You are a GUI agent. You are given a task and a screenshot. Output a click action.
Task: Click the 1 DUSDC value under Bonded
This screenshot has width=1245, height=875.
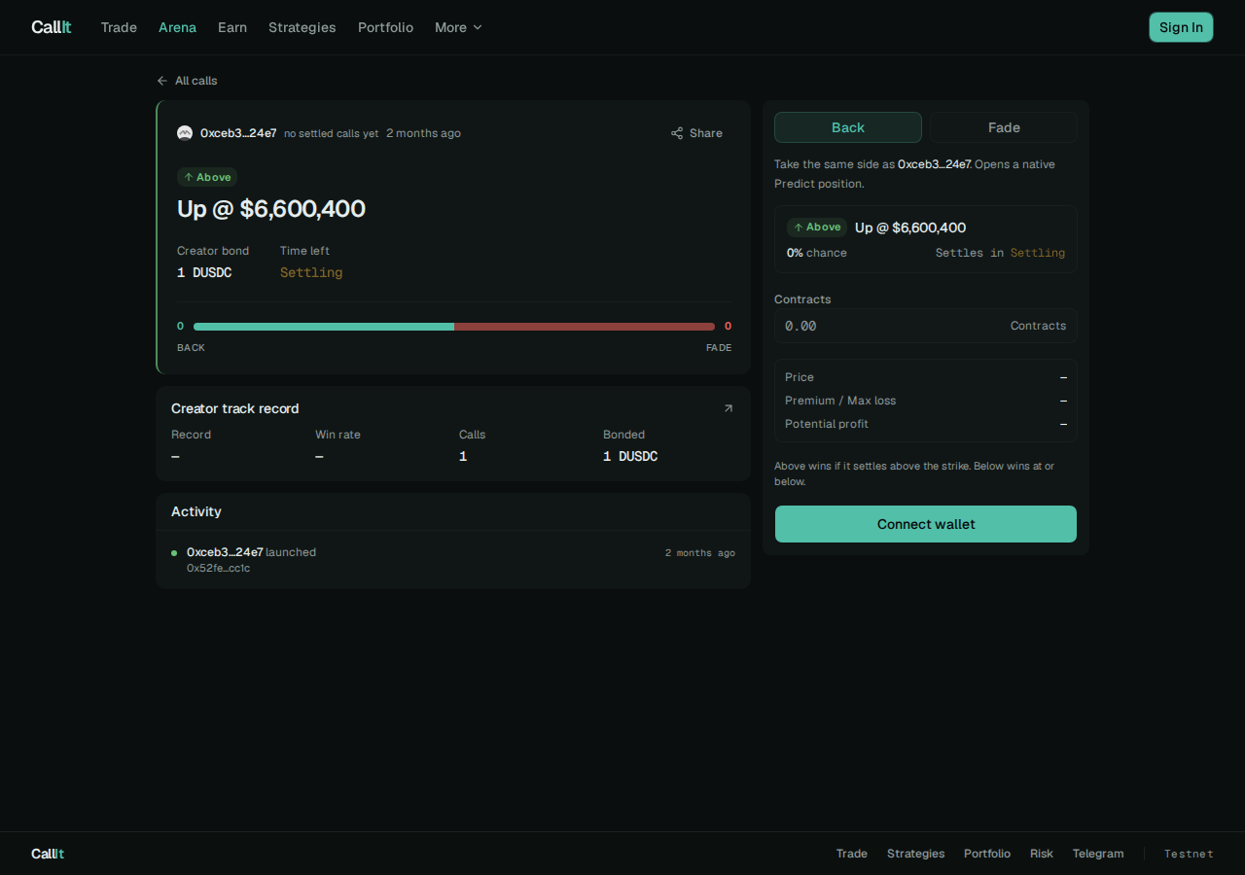pos(630,456)
